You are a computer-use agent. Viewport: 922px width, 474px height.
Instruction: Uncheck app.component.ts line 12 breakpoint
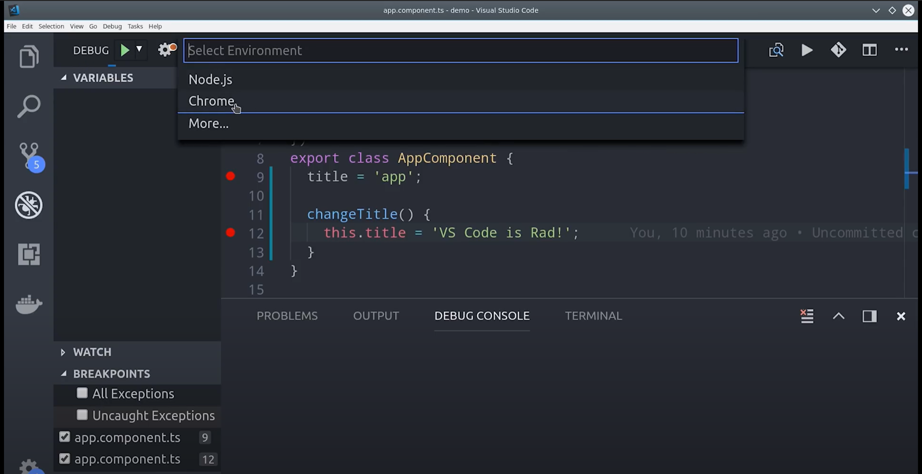(x=64, y=459)
